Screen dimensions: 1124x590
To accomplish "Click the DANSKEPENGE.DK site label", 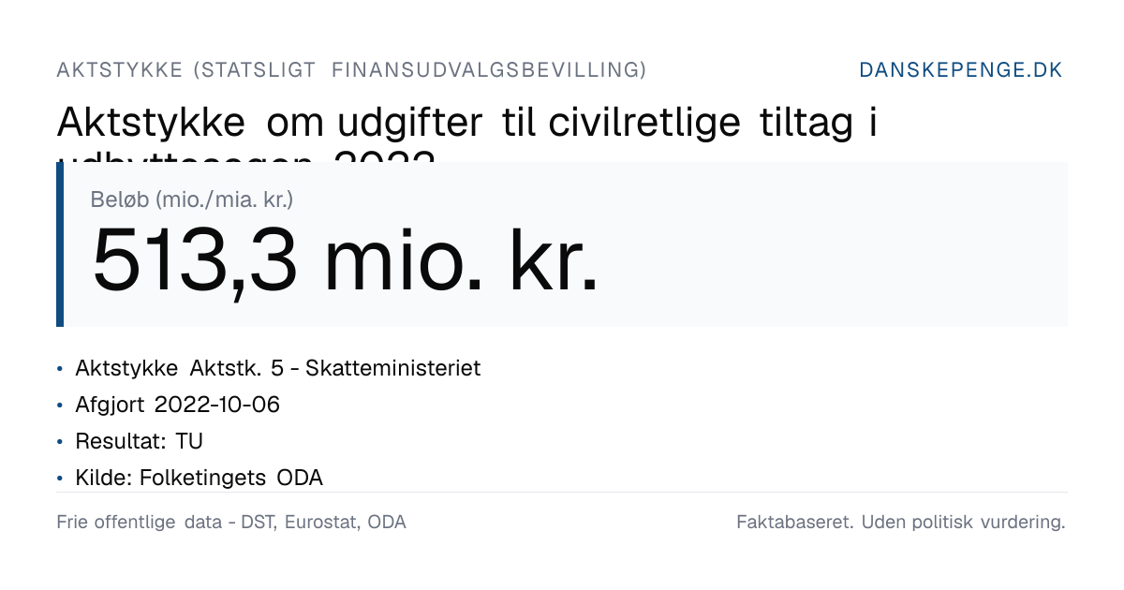I will click(x=961, y=70).
